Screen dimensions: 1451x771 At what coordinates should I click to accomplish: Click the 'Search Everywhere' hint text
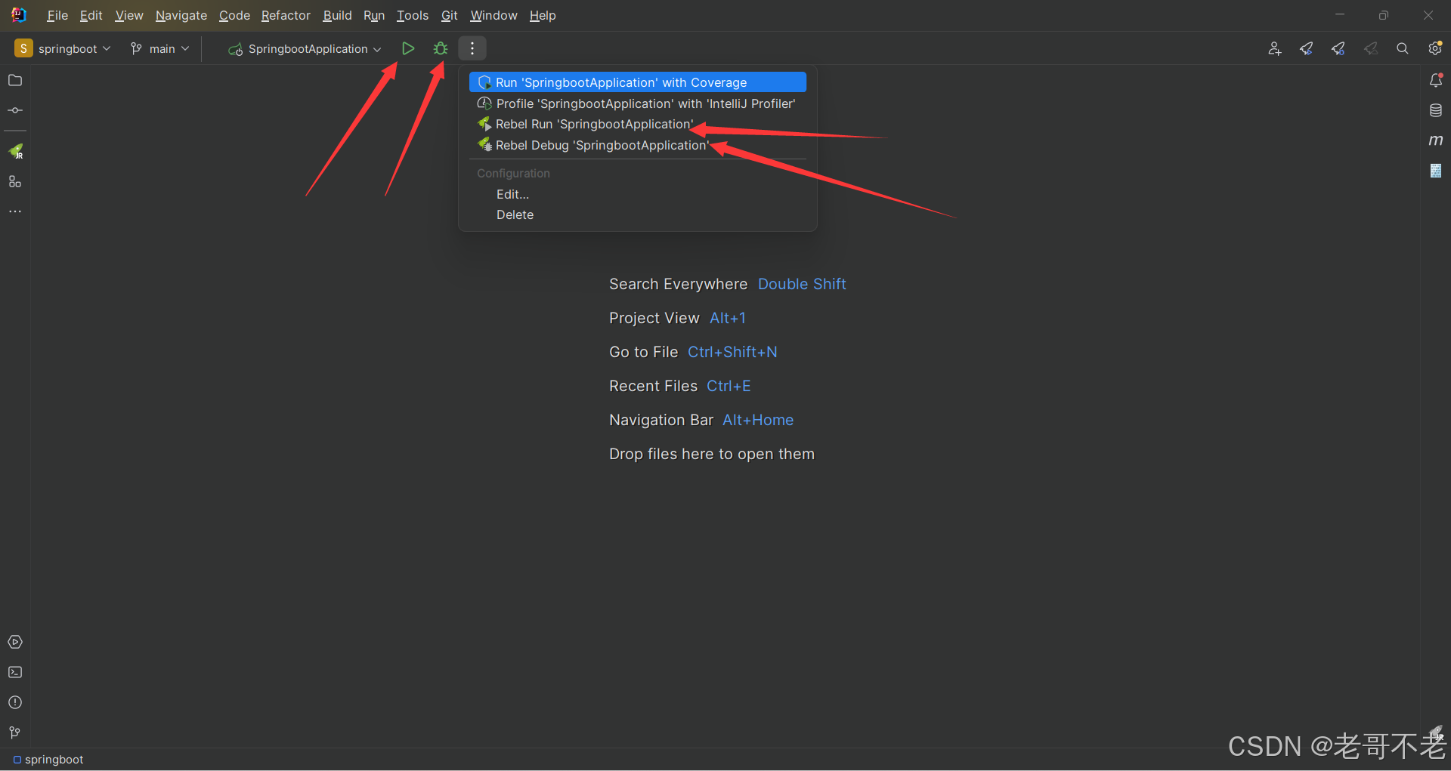tap(678, 284)
